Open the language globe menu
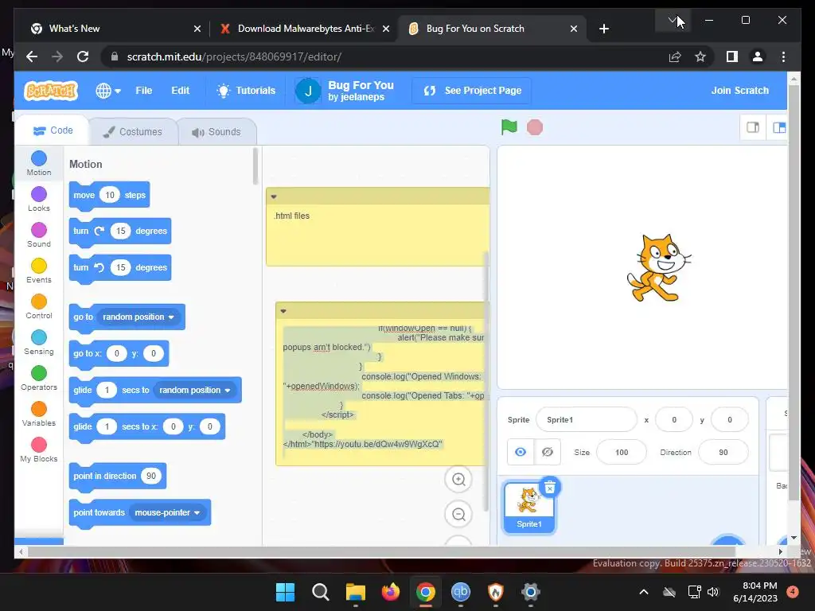The width and height of the screenshot is (815, 611). point(108,91)
